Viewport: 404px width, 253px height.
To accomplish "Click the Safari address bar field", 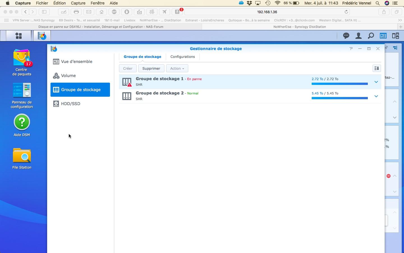I will click(x=267, y=12).
